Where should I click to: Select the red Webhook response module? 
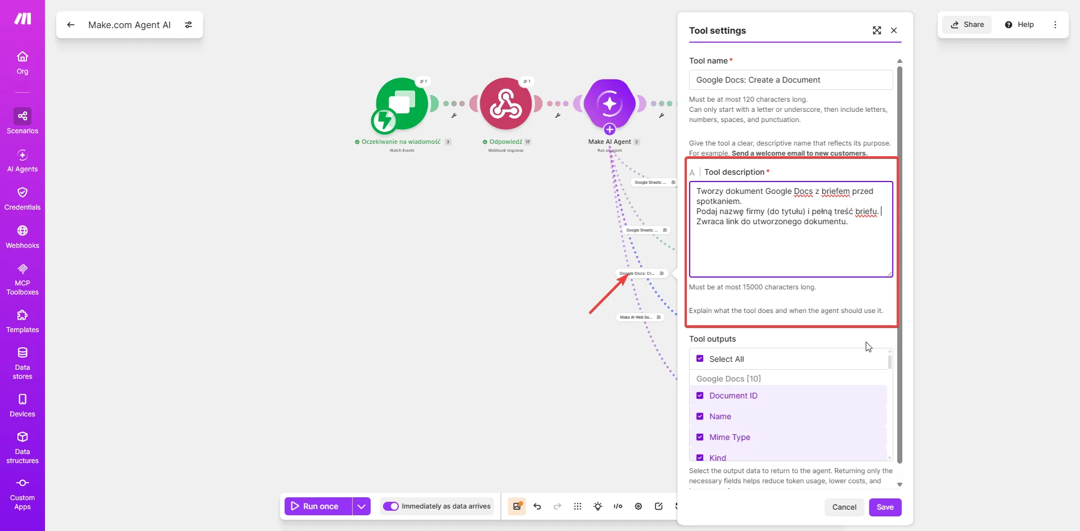click(506, 104)
